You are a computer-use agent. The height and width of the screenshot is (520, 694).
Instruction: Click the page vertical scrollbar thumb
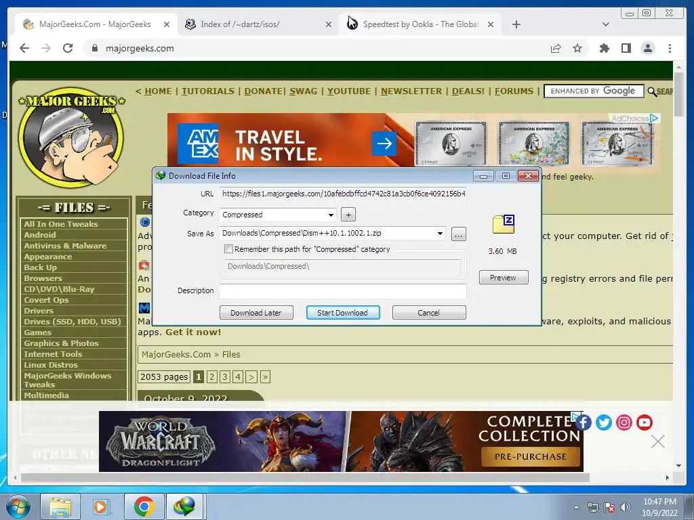pyautogui.click(x=678, y=94)
